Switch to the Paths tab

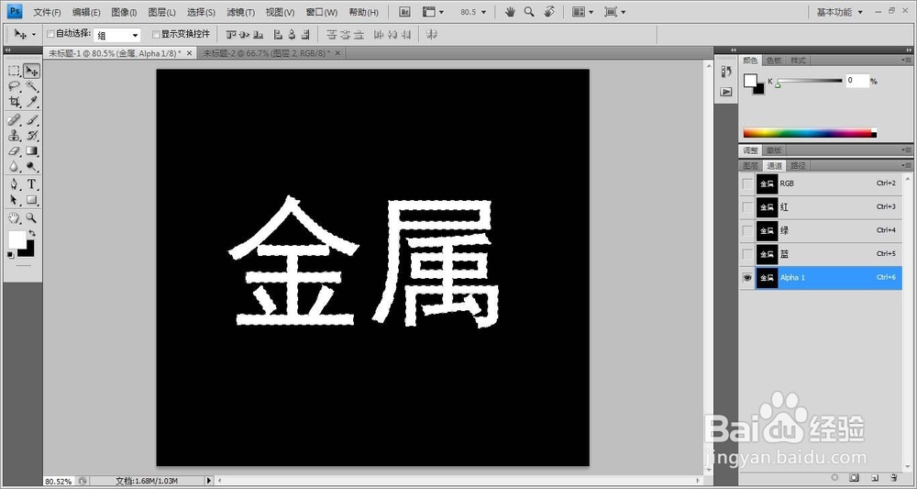click(798, 165)
